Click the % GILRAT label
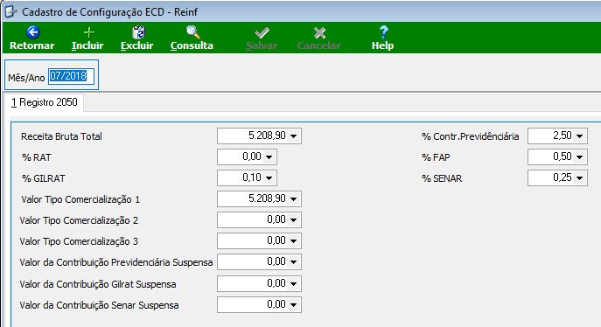This screenshot has height=327, width=601. [44, 179]
